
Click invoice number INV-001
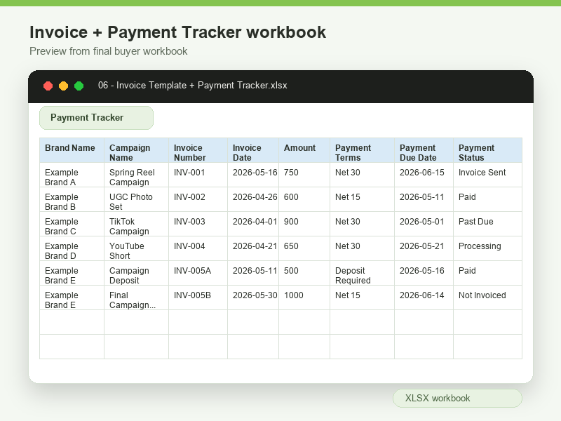[198, 175]
